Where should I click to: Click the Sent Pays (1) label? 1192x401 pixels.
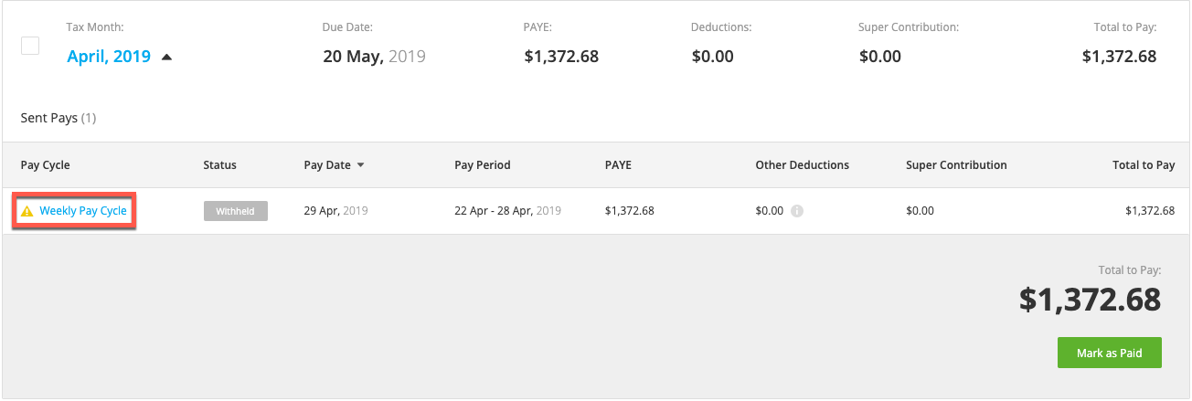(59, 118)
